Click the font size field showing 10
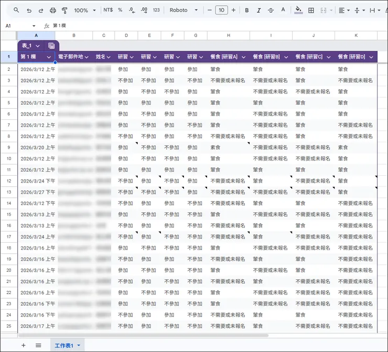The height and width of the screenshot is (352, 388). click(221, 10)
